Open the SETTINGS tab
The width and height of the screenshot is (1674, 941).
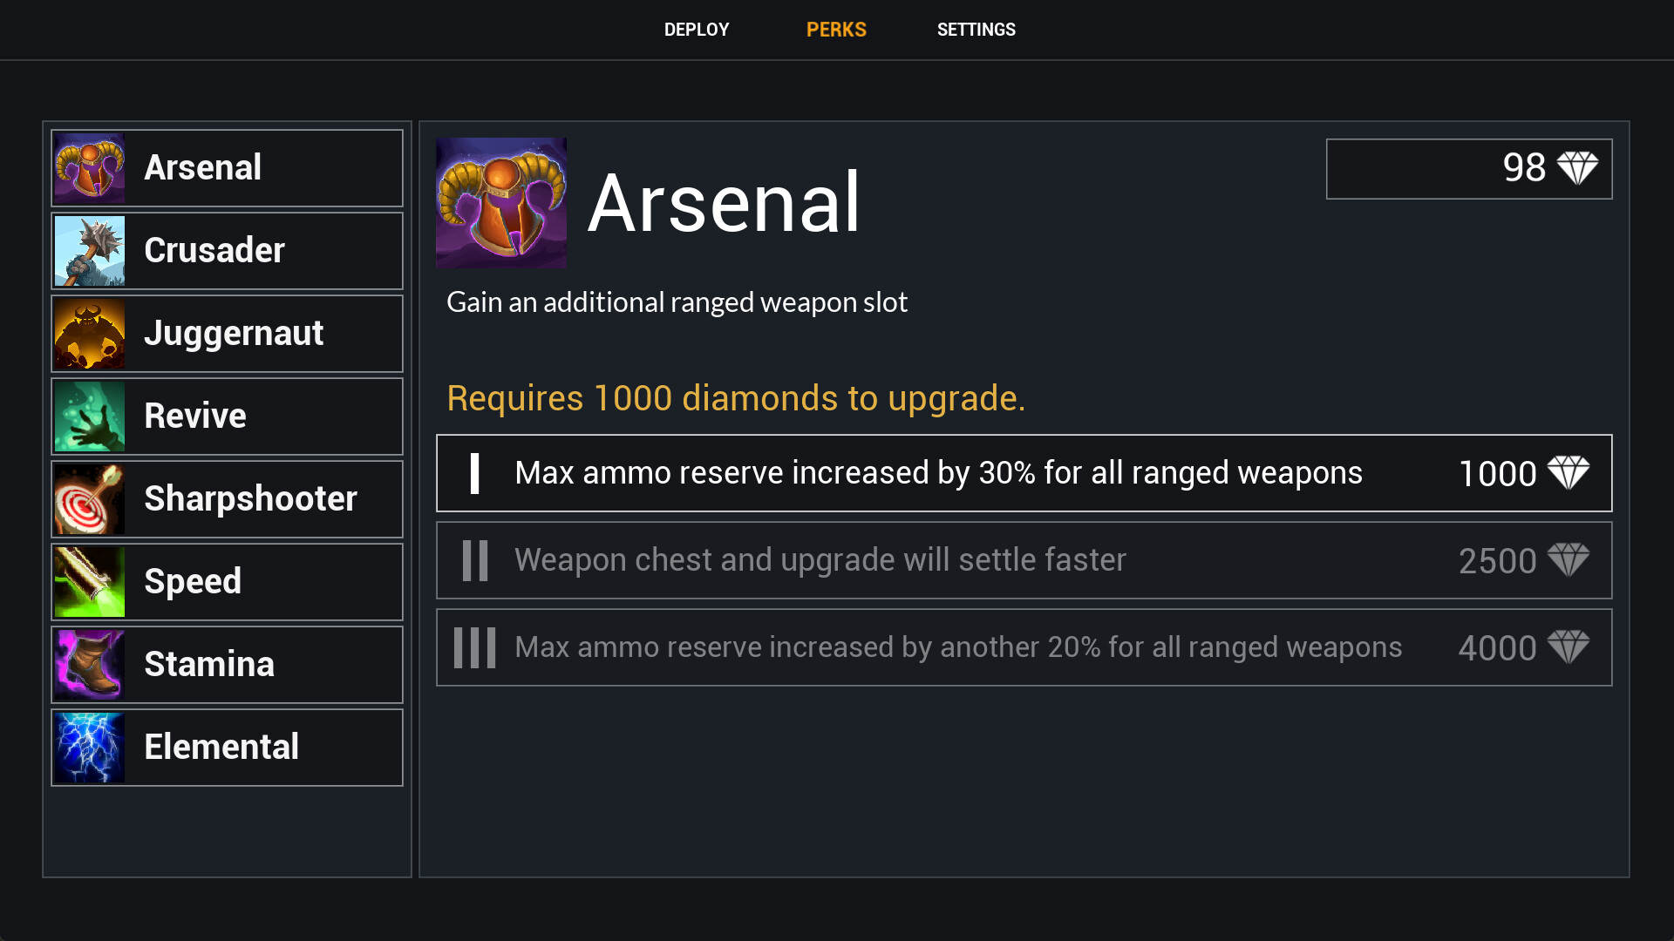(x=976, y=30)
